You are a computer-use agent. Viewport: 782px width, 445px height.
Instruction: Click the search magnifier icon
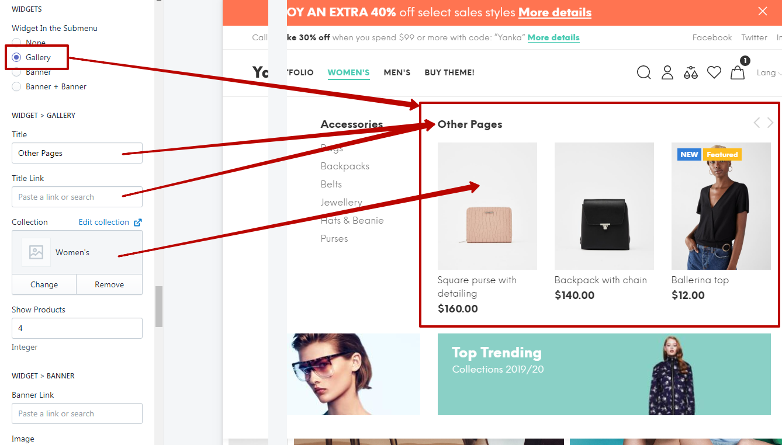(643, 72)
